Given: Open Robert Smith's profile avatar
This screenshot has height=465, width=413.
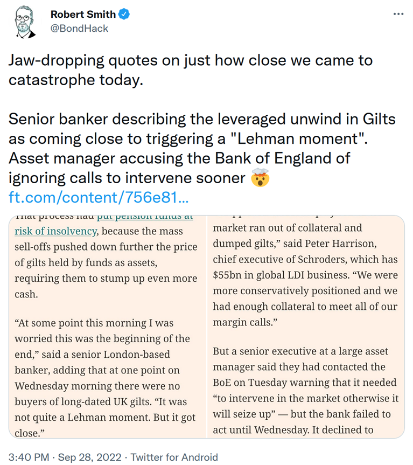Looking at the screenshot, I should coord(25,22).
